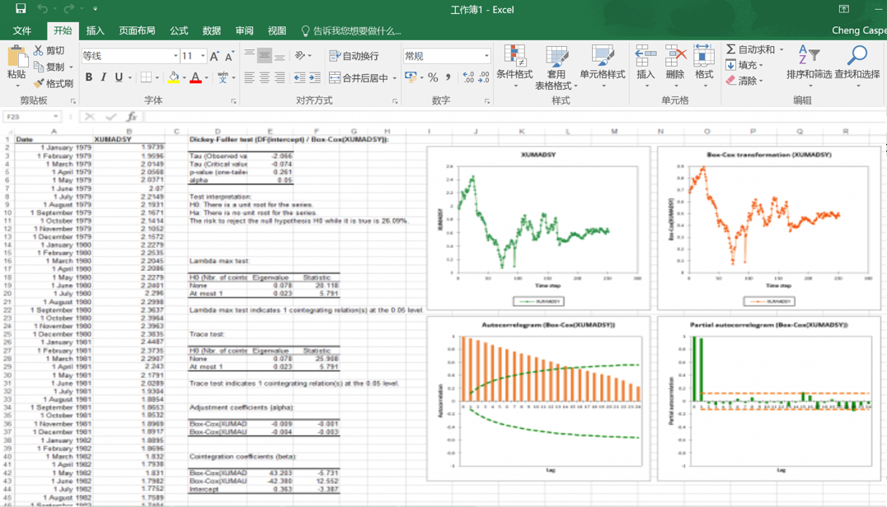Click the Format Painter (格式刷) icon
887x507 pixels.
coord(39,84)
